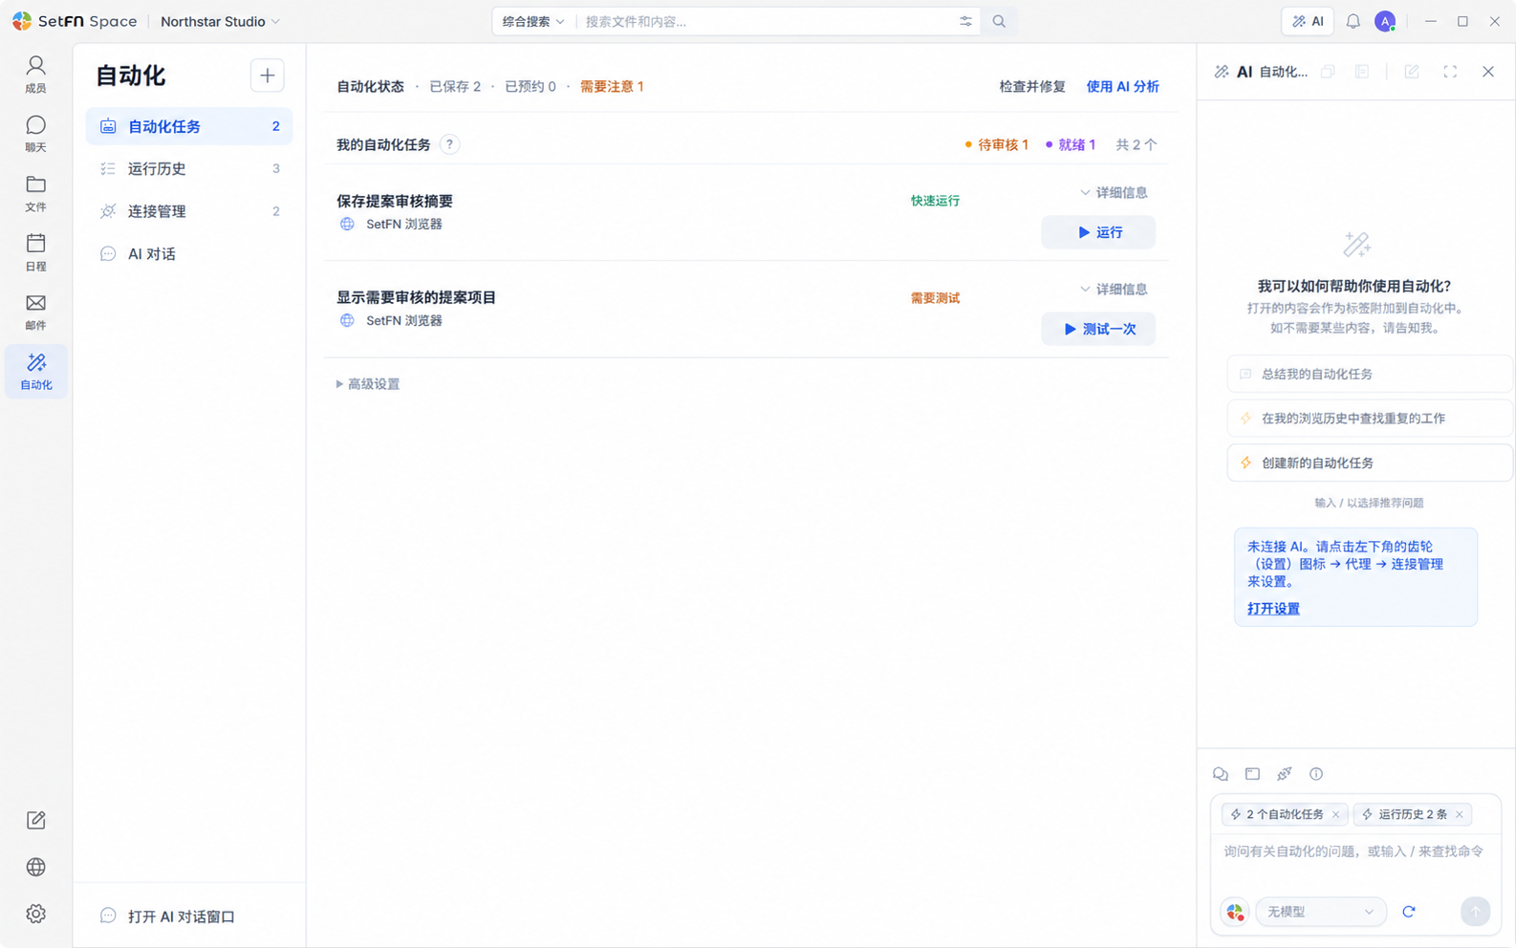Choose suggestion 创建新的自动化任务
The image size is (1516, 948).
click(1369, 463)
